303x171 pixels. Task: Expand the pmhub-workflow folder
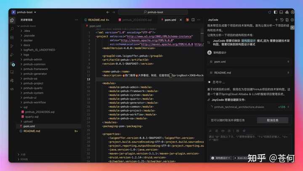(21, 102)
